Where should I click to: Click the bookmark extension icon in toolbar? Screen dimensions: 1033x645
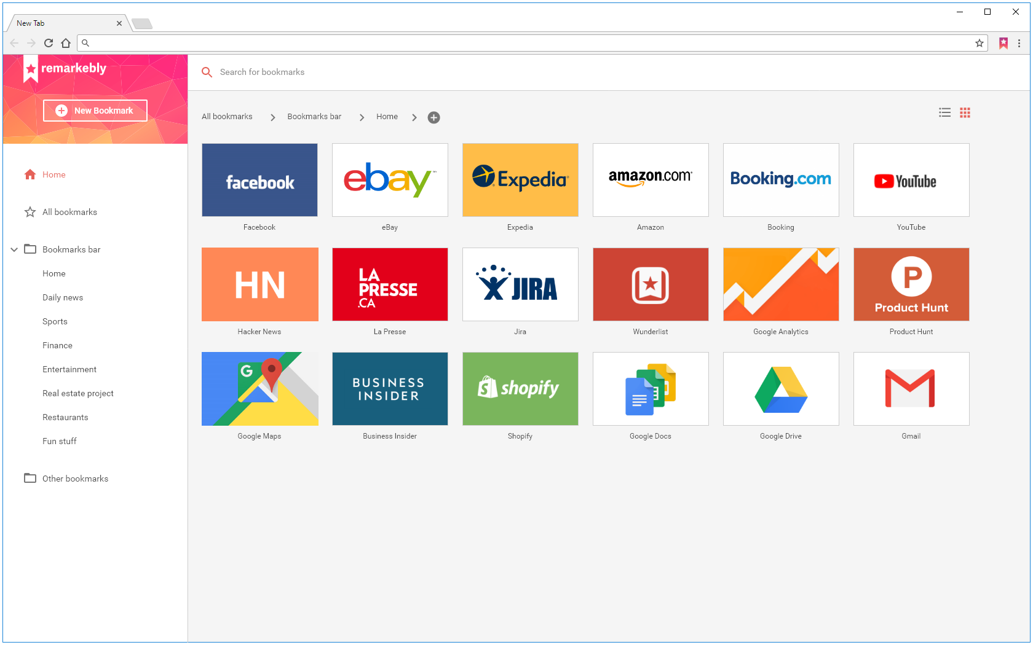(1003, 43)
